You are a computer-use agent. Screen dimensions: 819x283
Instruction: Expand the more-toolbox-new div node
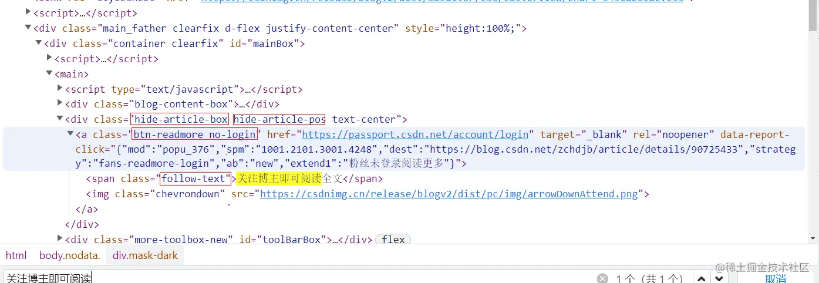click(x=60, y=239)
